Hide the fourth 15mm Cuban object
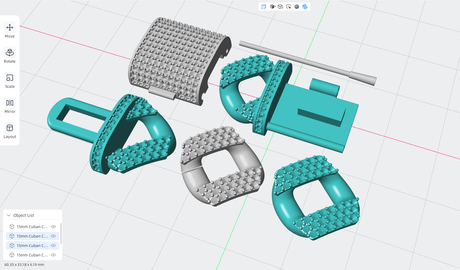The height and width of the screenshot is (270, 460). (53, 255)
